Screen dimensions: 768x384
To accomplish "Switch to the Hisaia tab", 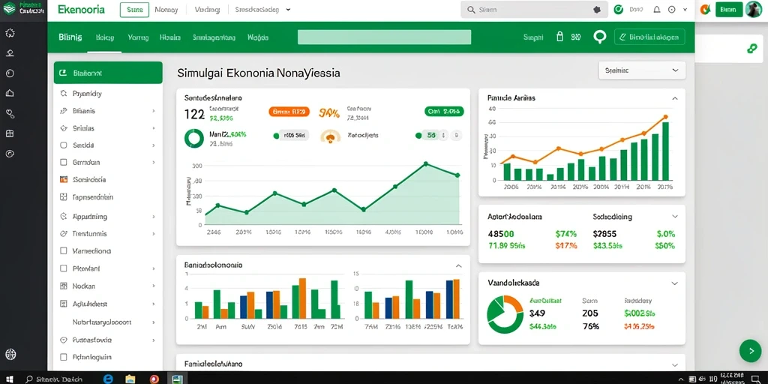I will click(170, 37).
